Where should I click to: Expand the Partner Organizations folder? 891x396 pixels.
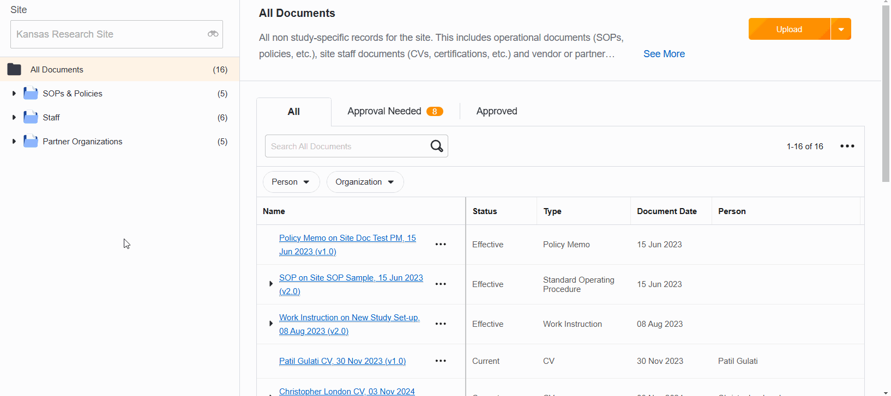[14, 142]
